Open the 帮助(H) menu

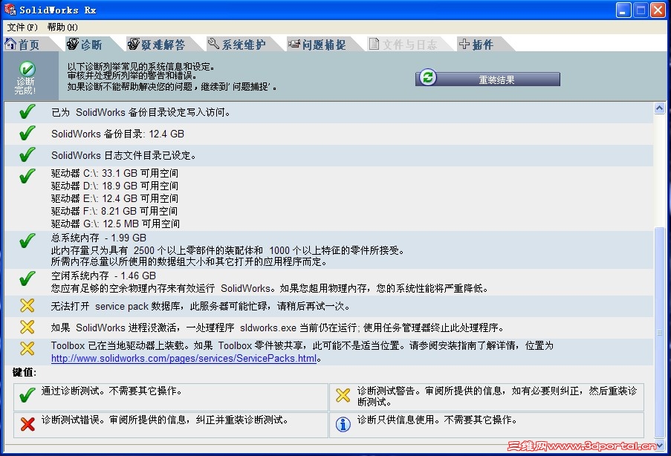click(62, 27)
